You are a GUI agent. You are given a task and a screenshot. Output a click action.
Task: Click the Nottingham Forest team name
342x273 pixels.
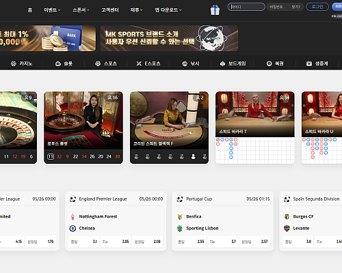(98, 216)
